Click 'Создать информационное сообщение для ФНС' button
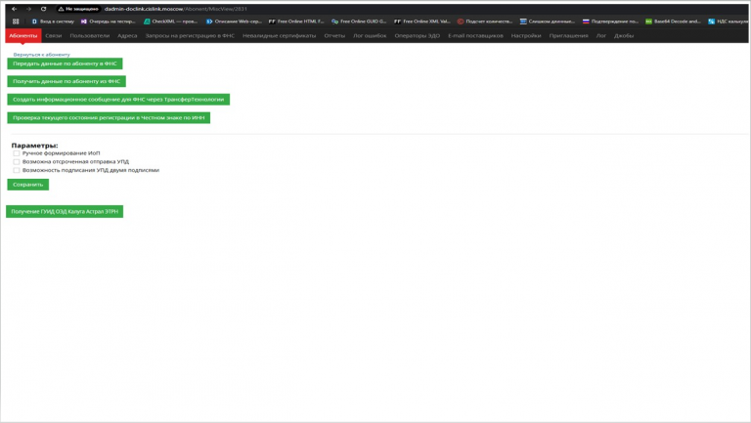The width and height of the screenshot is (751, 423). coord(118,100)
